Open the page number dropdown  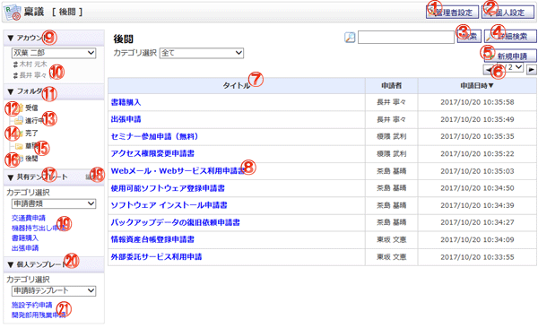point(510,67)
